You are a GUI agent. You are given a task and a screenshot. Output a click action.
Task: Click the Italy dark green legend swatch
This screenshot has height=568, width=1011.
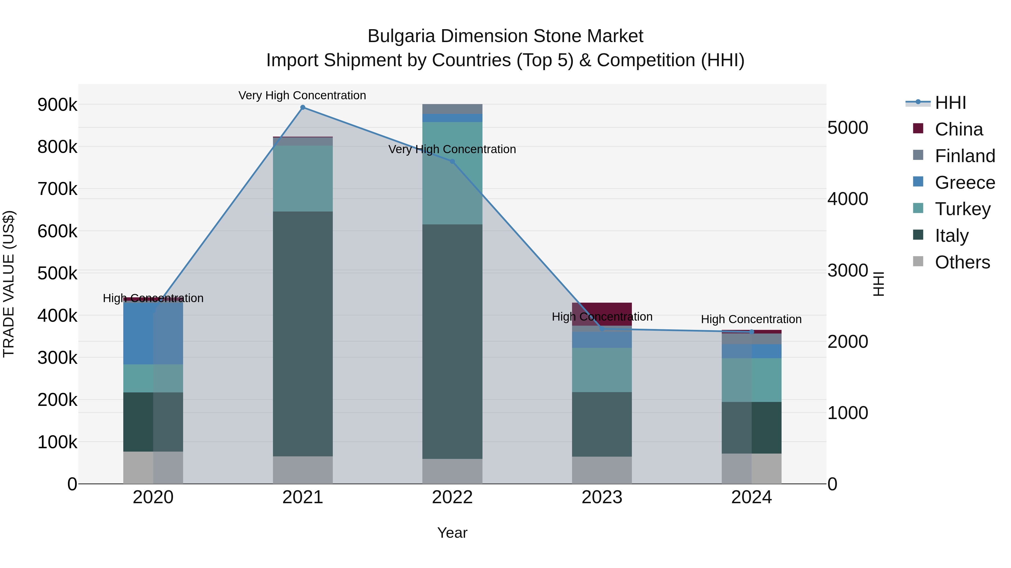tap(918, 235)
